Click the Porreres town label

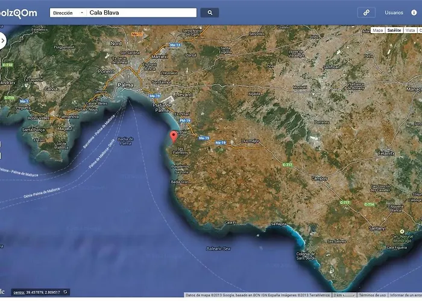(x=321, y=122)
